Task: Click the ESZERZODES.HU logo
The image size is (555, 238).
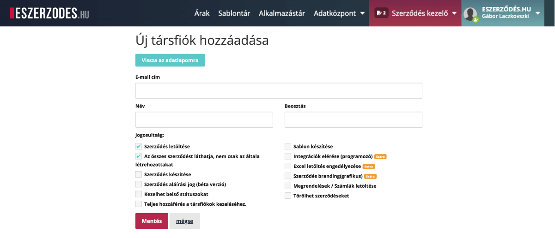Action: click(49, 13)
